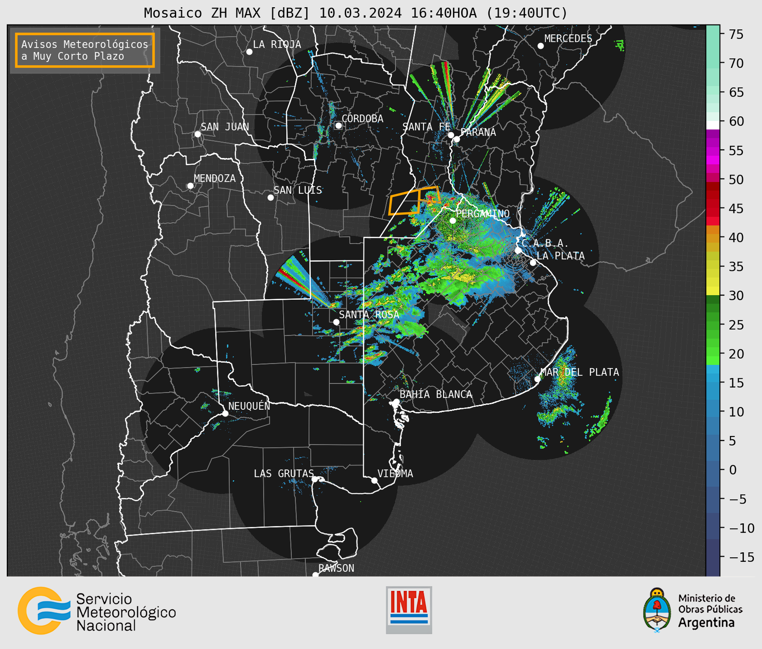Click the LA RIOJA city marker
Image resolution: width=762 pixels, height=649 pixels.
249,52
